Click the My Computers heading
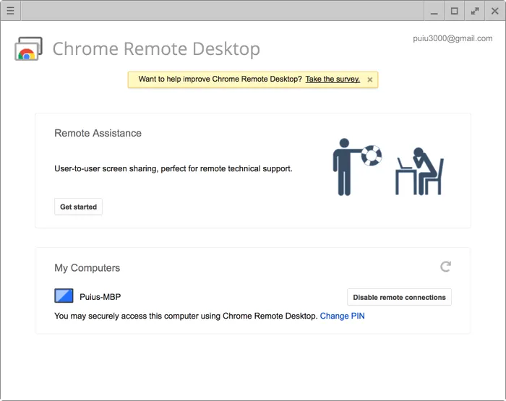Image resolution: width=506 pixels, height=401 pixels. [87, 268]
